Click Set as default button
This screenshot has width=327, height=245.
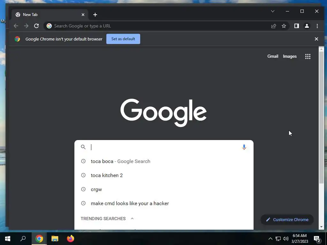coord(123,39)
